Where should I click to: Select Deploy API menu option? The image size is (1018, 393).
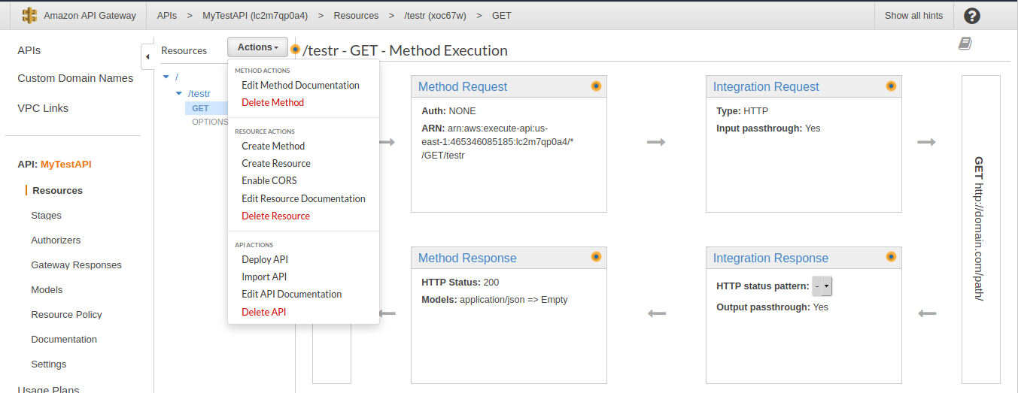(x=264, y=259)
